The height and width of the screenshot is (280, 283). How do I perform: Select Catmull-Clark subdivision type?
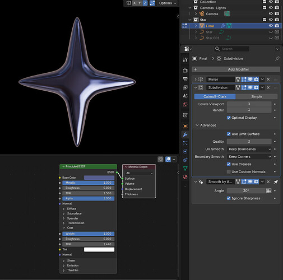click(215, 96)
